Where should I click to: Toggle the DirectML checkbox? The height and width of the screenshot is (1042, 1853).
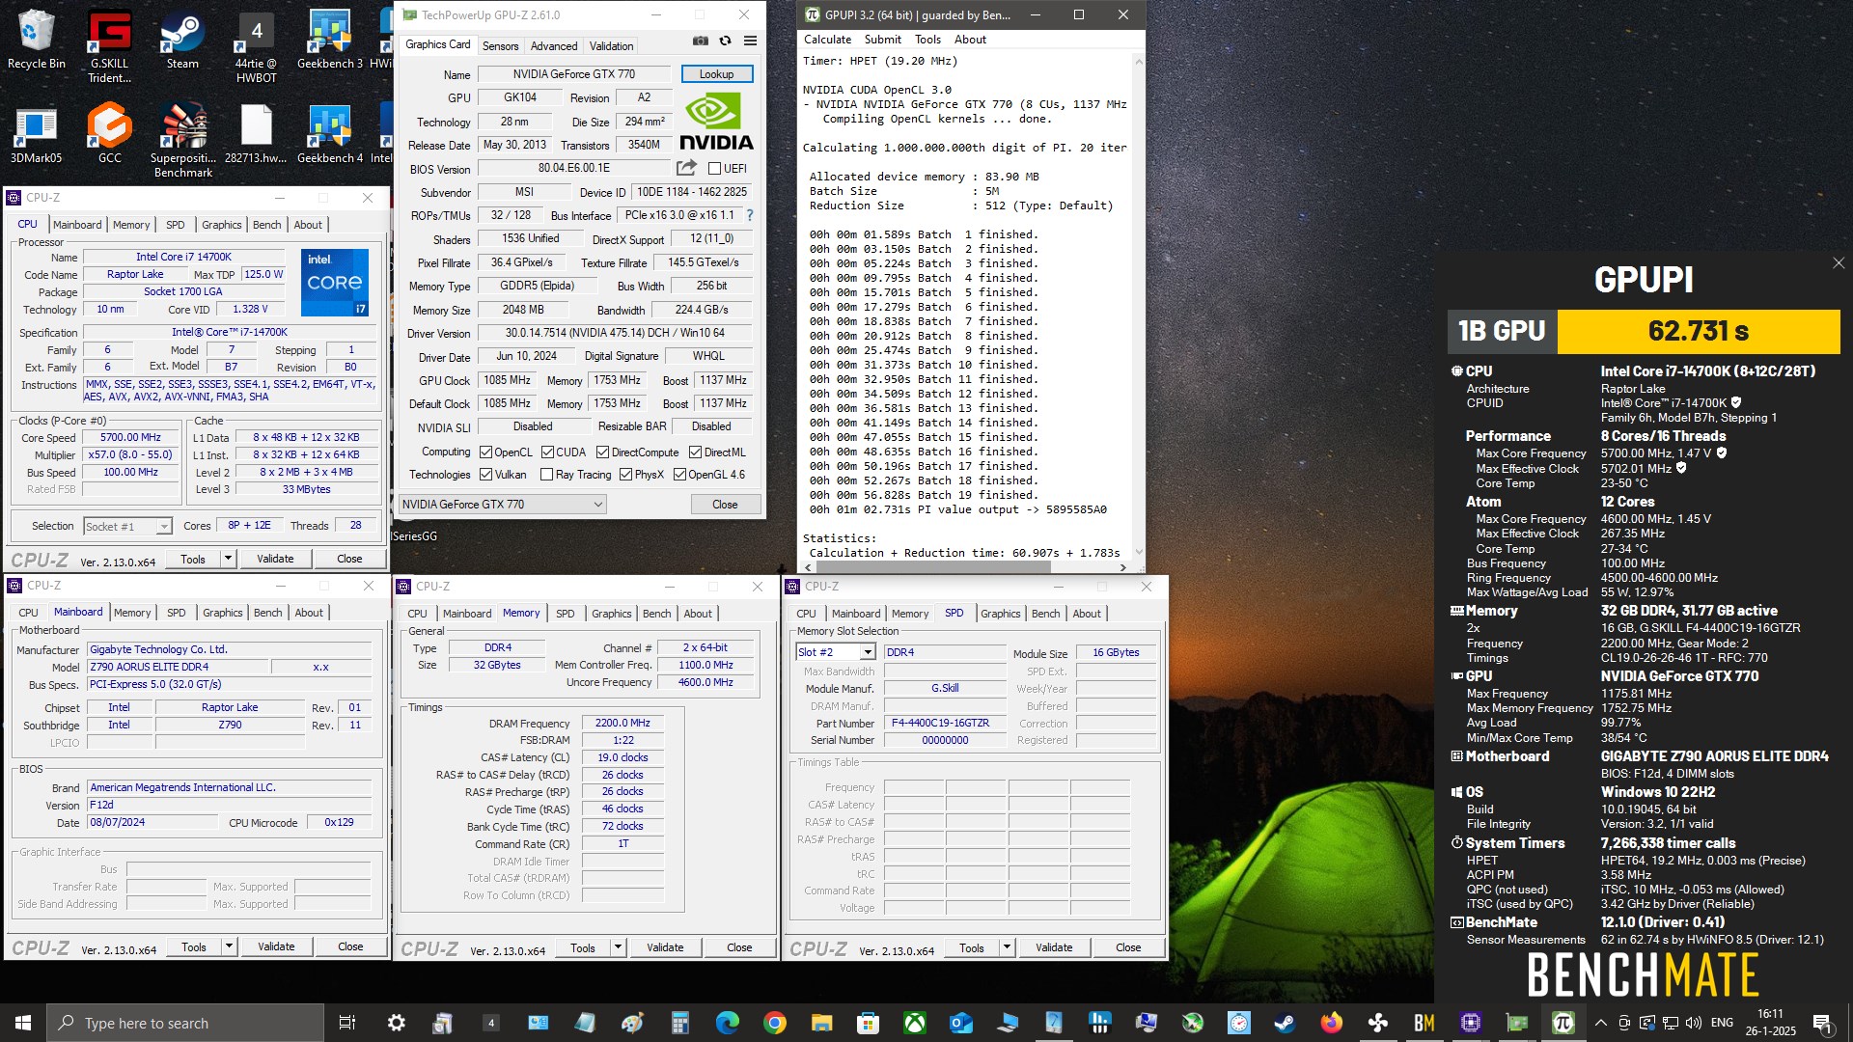coord(695,452)
